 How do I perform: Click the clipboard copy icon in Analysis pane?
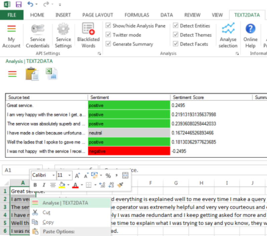click(32, 74)
